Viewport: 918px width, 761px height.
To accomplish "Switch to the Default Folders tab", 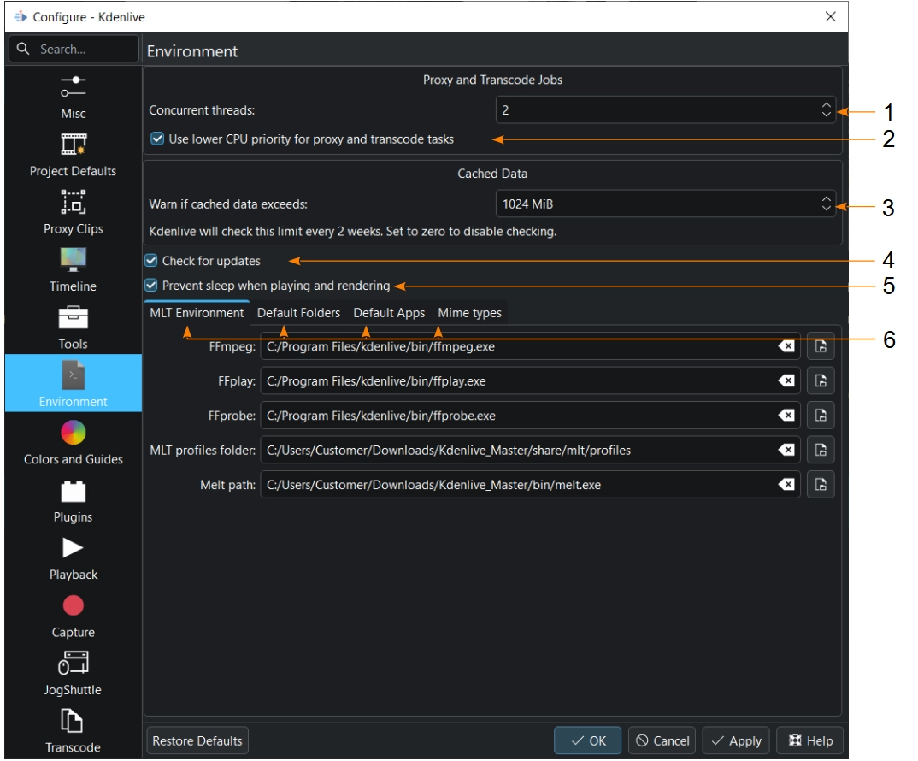I will point(298,313).
